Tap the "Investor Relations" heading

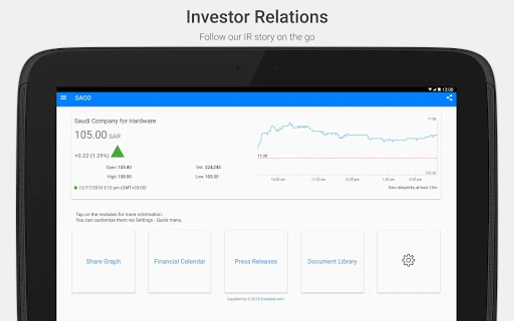tap(257, 17)
